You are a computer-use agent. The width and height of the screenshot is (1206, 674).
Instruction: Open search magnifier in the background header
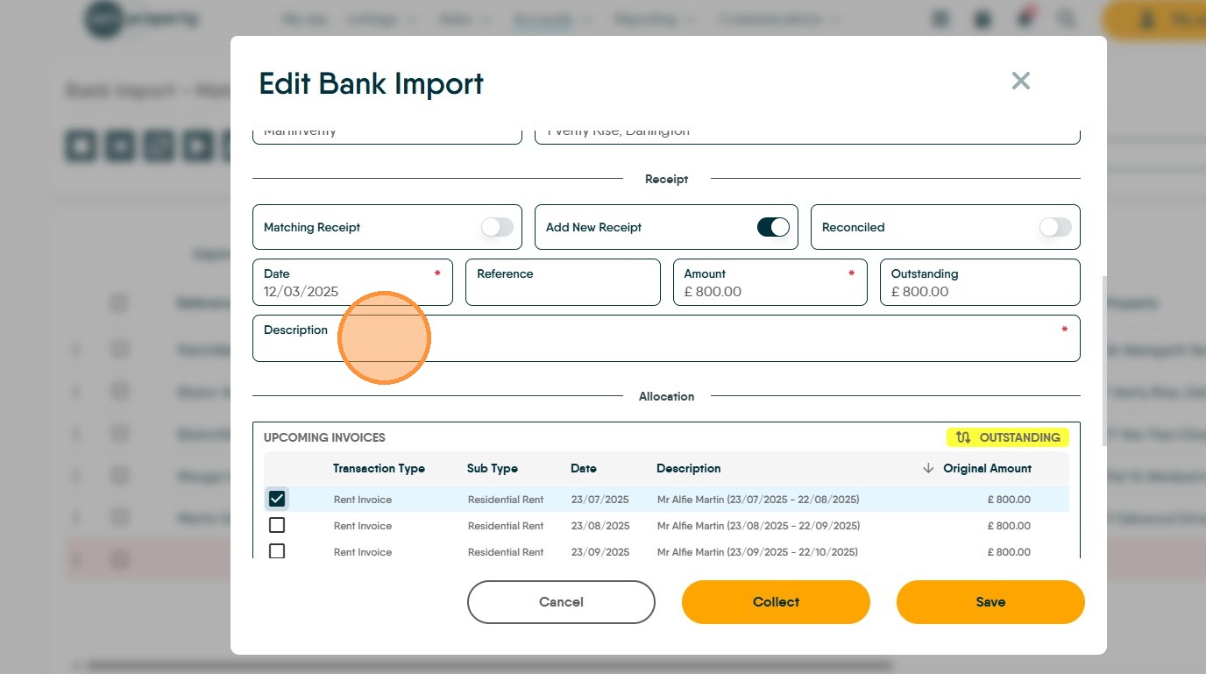point(1066,19)
